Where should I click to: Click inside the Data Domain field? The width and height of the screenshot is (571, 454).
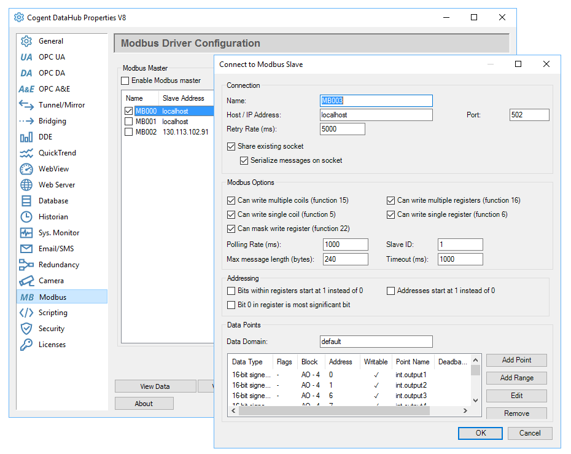(376, 342)
